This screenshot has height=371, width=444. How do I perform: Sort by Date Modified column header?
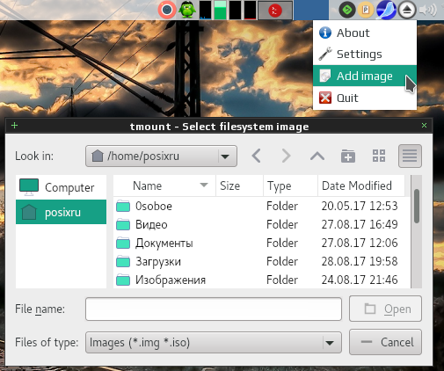(361, 185)
